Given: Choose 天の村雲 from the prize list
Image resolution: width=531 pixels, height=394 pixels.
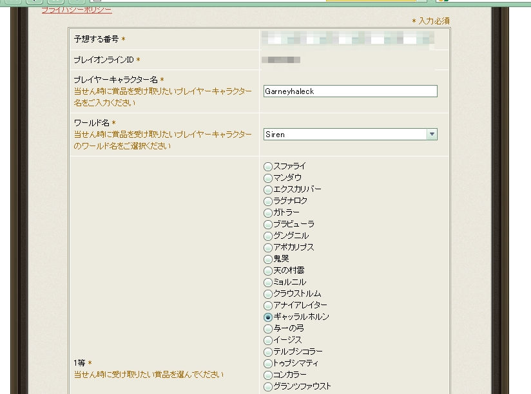Looking at the screenshot, I should pos(268,270).
